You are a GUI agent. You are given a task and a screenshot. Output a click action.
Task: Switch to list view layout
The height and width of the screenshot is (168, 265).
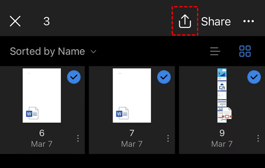[215, 52]
